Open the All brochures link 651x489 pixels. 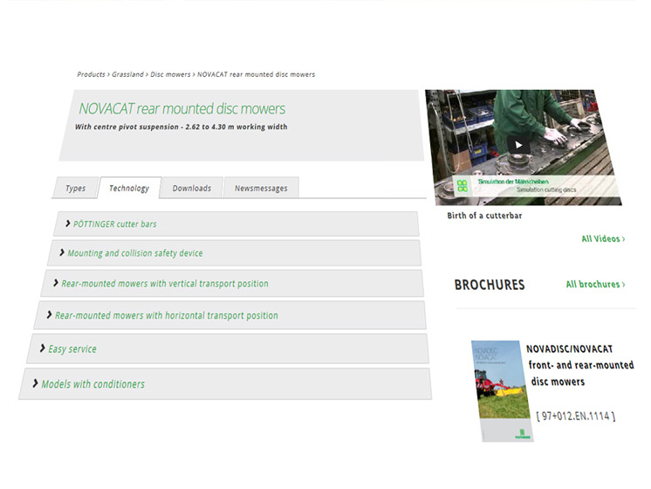pyautogui.click(x=595, y=284)
